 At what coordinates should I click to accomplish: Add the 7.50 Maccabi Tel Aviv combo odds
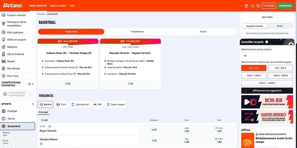(x=130, y=83)
